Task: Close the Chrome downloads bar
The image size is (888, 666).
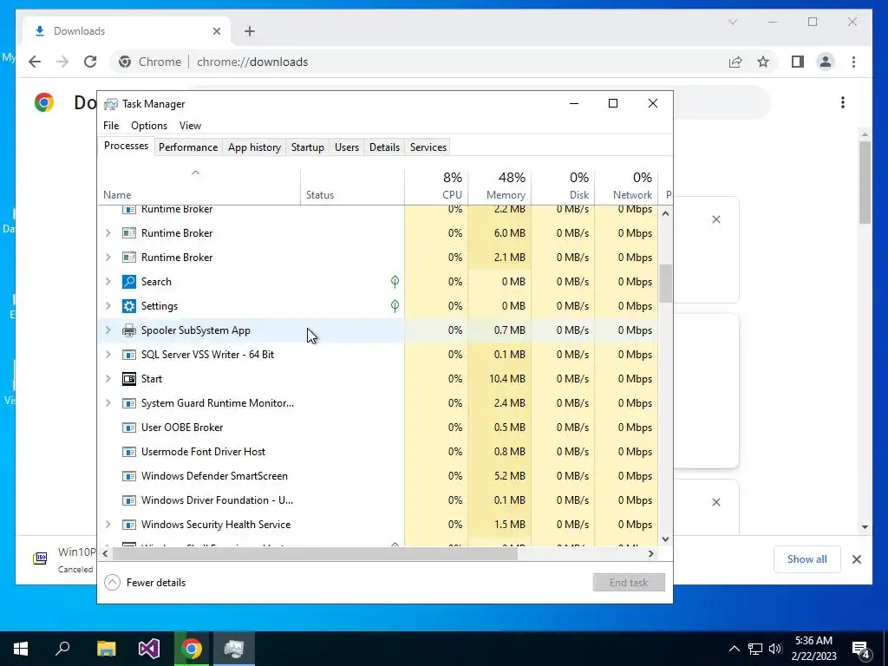Action: [x=857, y=559]
